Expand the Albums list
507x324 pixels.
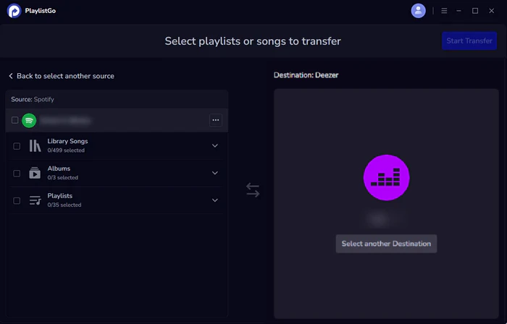(214, 173)
